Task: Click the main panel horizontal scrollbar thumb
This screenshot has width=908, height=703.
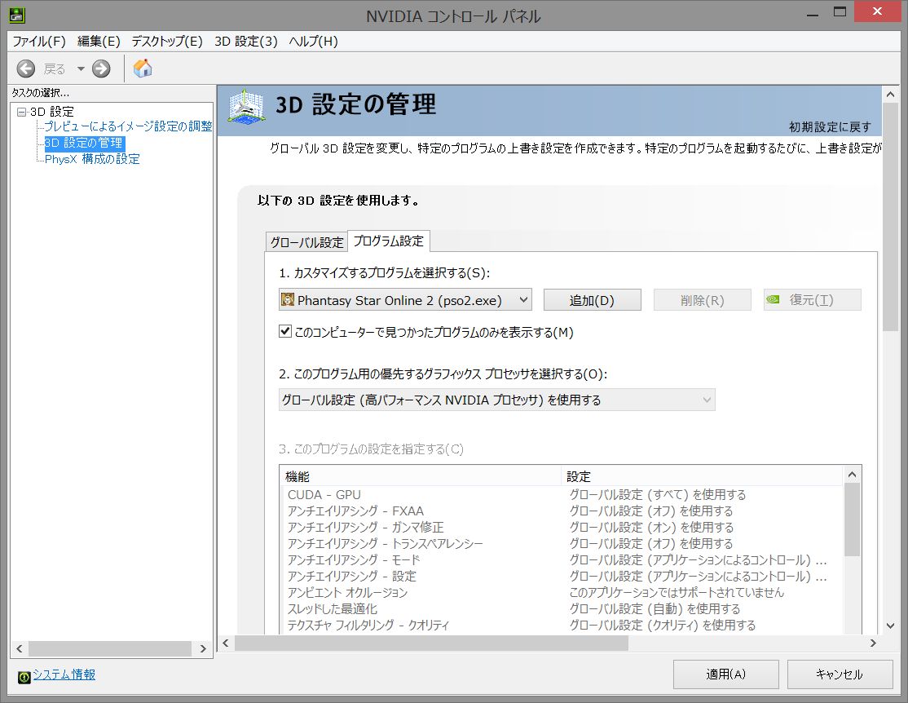Action: pos(431,643)
